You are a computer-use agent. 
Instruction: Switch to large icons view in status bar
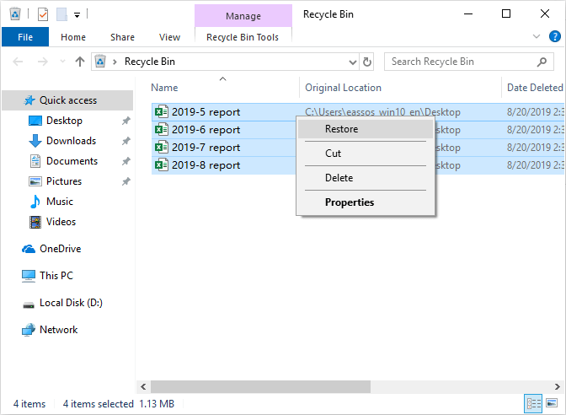551,404
